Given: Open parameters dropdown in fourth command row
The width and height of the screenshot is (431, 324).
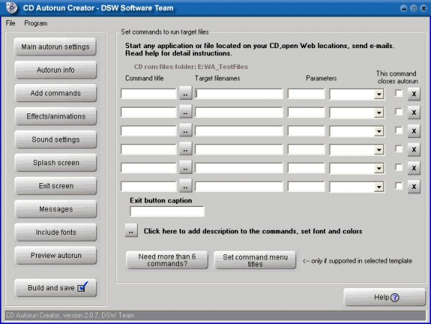Looking at the screenshot, I should [379, 149].
